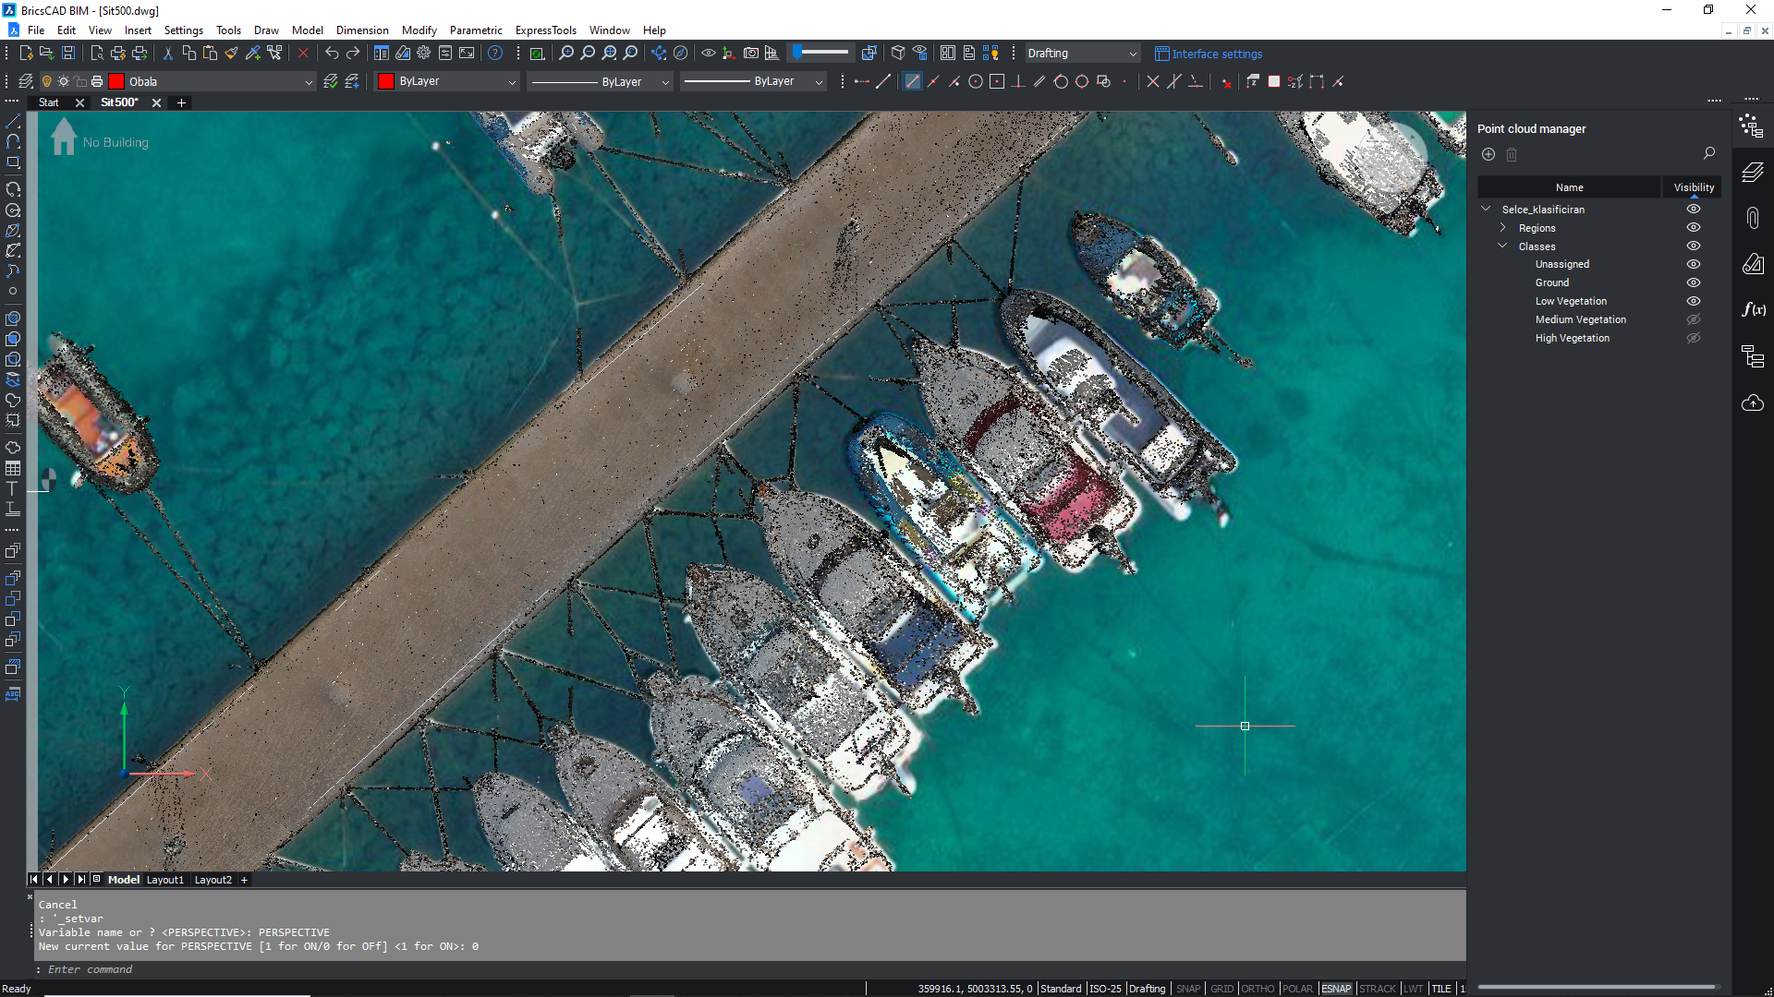Open the Parameters f(x) panel icon
The width and height of the screenshot is (1774, 997).
coord(1753,310)
